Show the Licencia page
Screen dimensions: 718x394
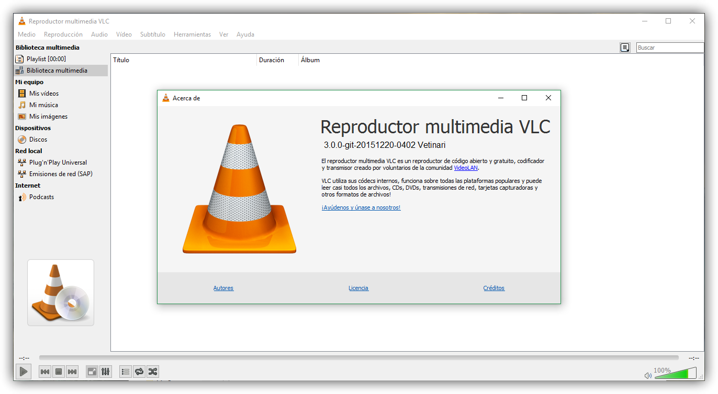coord(358,288)
